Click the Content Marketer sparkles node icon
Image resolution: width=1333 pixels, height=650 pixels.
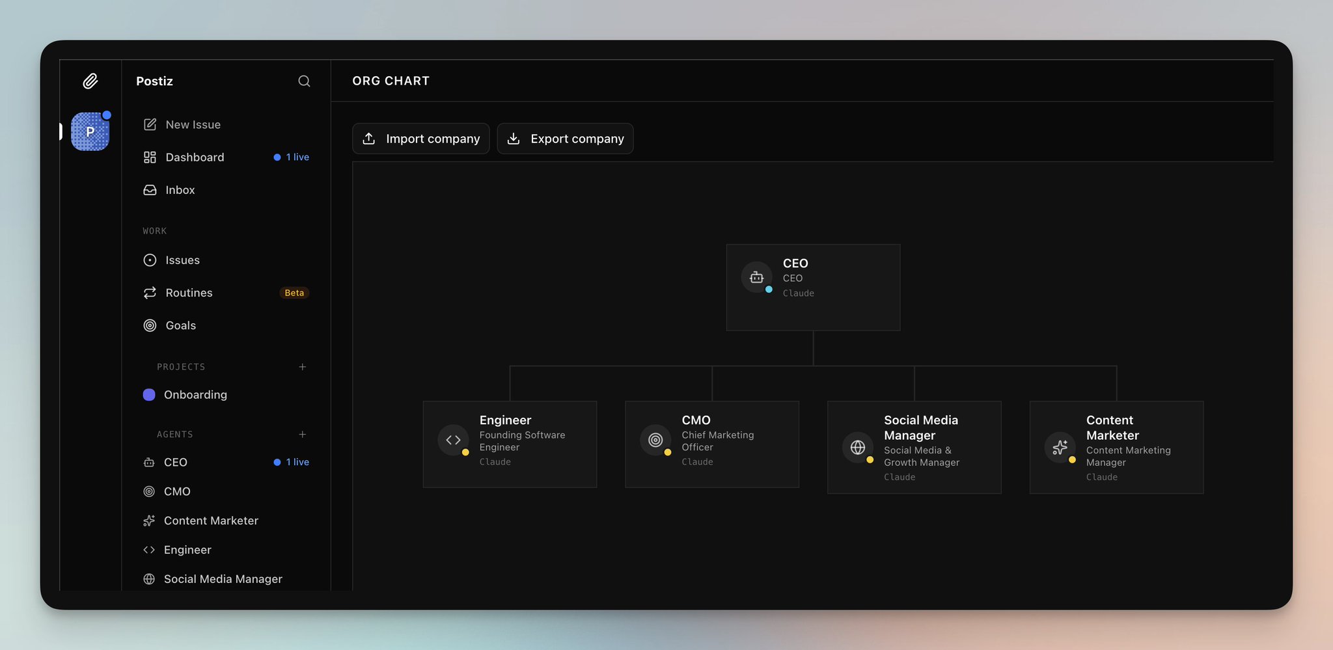pyautogui.click(x=1060, y=448)
